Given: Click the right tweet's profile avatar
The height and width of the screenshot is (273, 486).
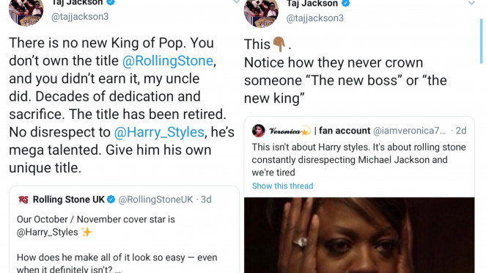Looking at the screenshot, I should pos(261,13).
